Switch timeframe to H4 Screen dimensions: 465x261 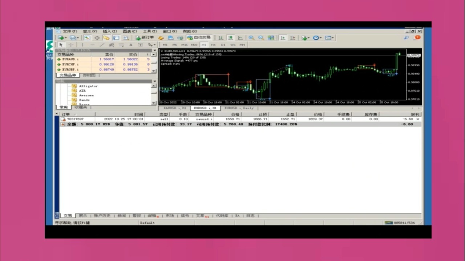pos(213,45)
